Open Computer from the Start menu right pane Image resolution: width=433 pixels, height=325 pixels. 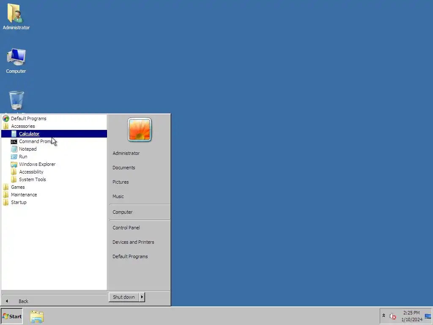tap(122, 212)
